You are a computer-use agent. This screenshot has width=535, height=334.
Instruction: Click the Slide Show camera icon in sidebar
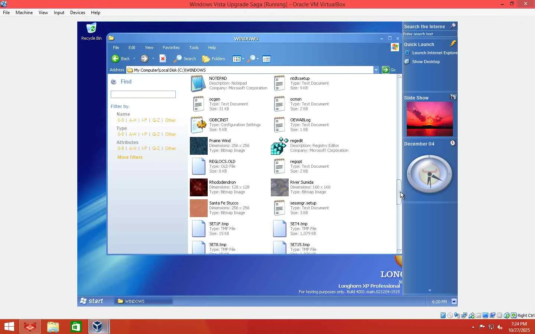coord(453,97)
